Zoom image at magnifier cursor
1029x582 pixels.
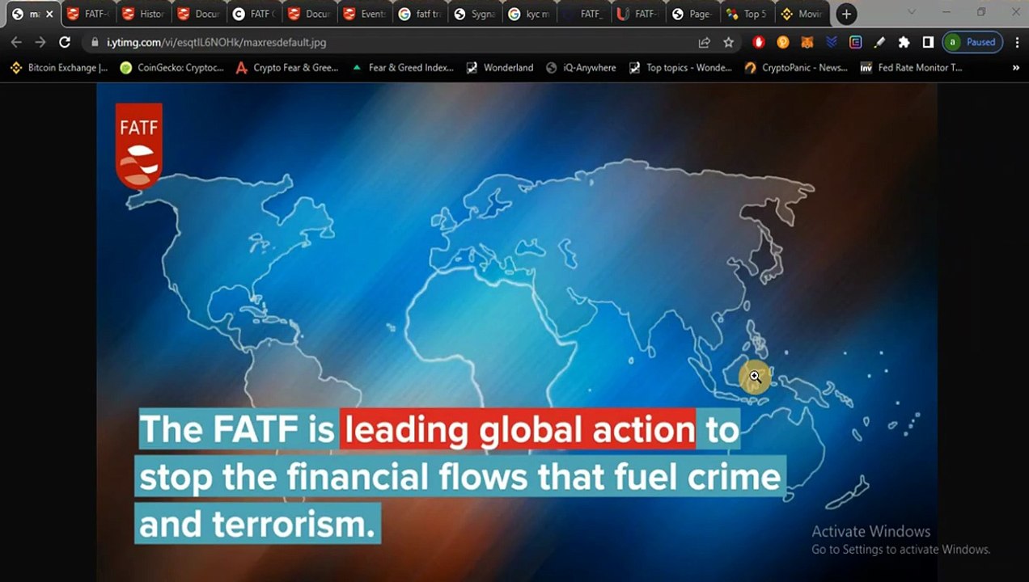(x=754, y=377)
